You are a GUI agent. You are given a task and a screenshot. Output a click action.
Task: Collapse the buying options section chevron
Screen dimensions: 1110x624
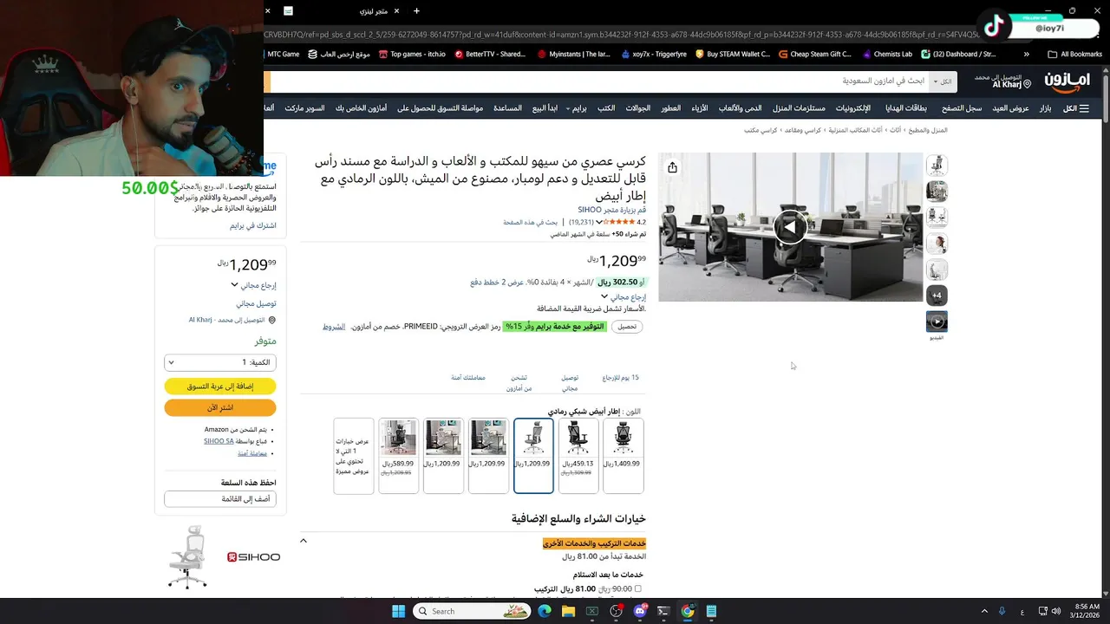[x=304, y=540]
